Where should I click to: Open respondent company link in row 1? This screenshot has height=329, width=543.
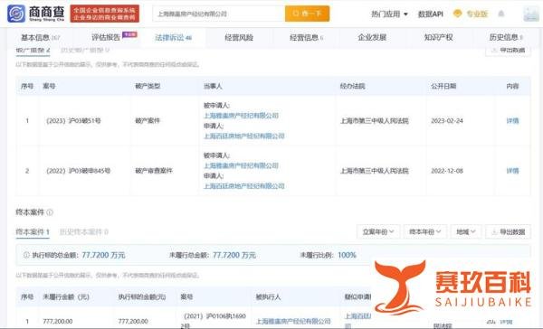(241, 116)
